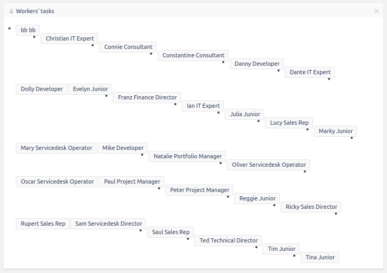Pick Sam Servicedesk Director
387x273 pixels.
(x=108, y=224)
